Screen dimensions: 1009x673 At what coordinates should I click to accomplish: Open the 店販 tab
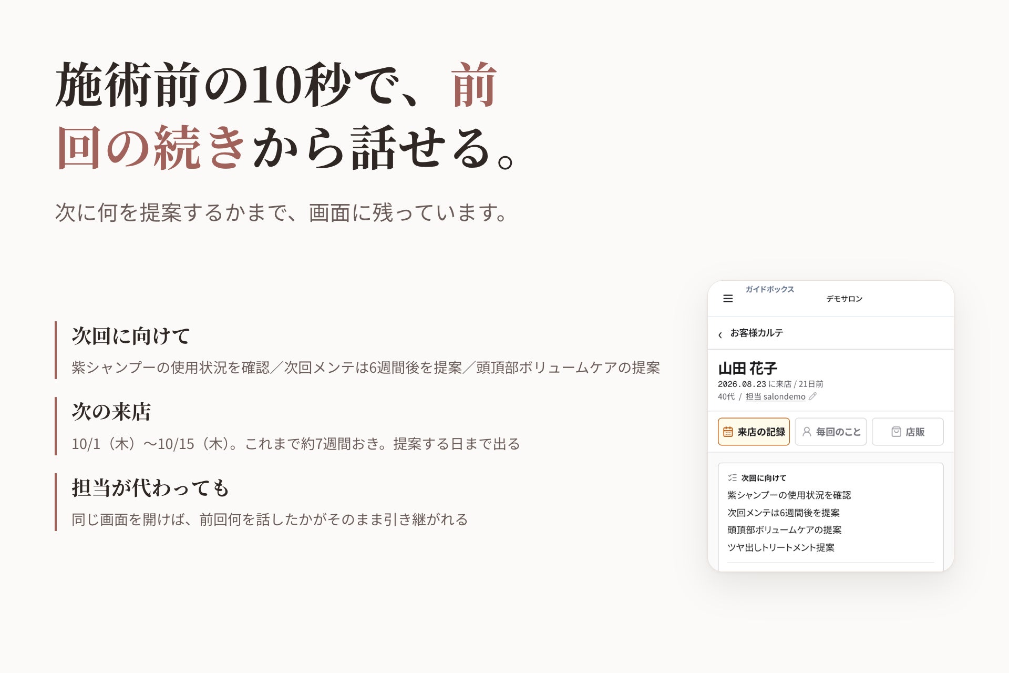pos(908,432)
